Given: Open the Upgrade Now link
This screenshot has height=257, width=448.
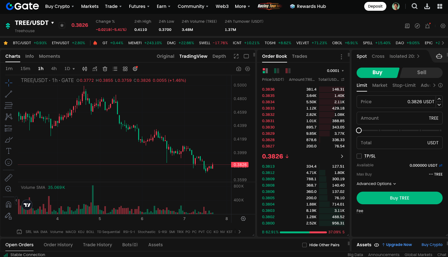Looking at the screenshot, I should (397, 245).
